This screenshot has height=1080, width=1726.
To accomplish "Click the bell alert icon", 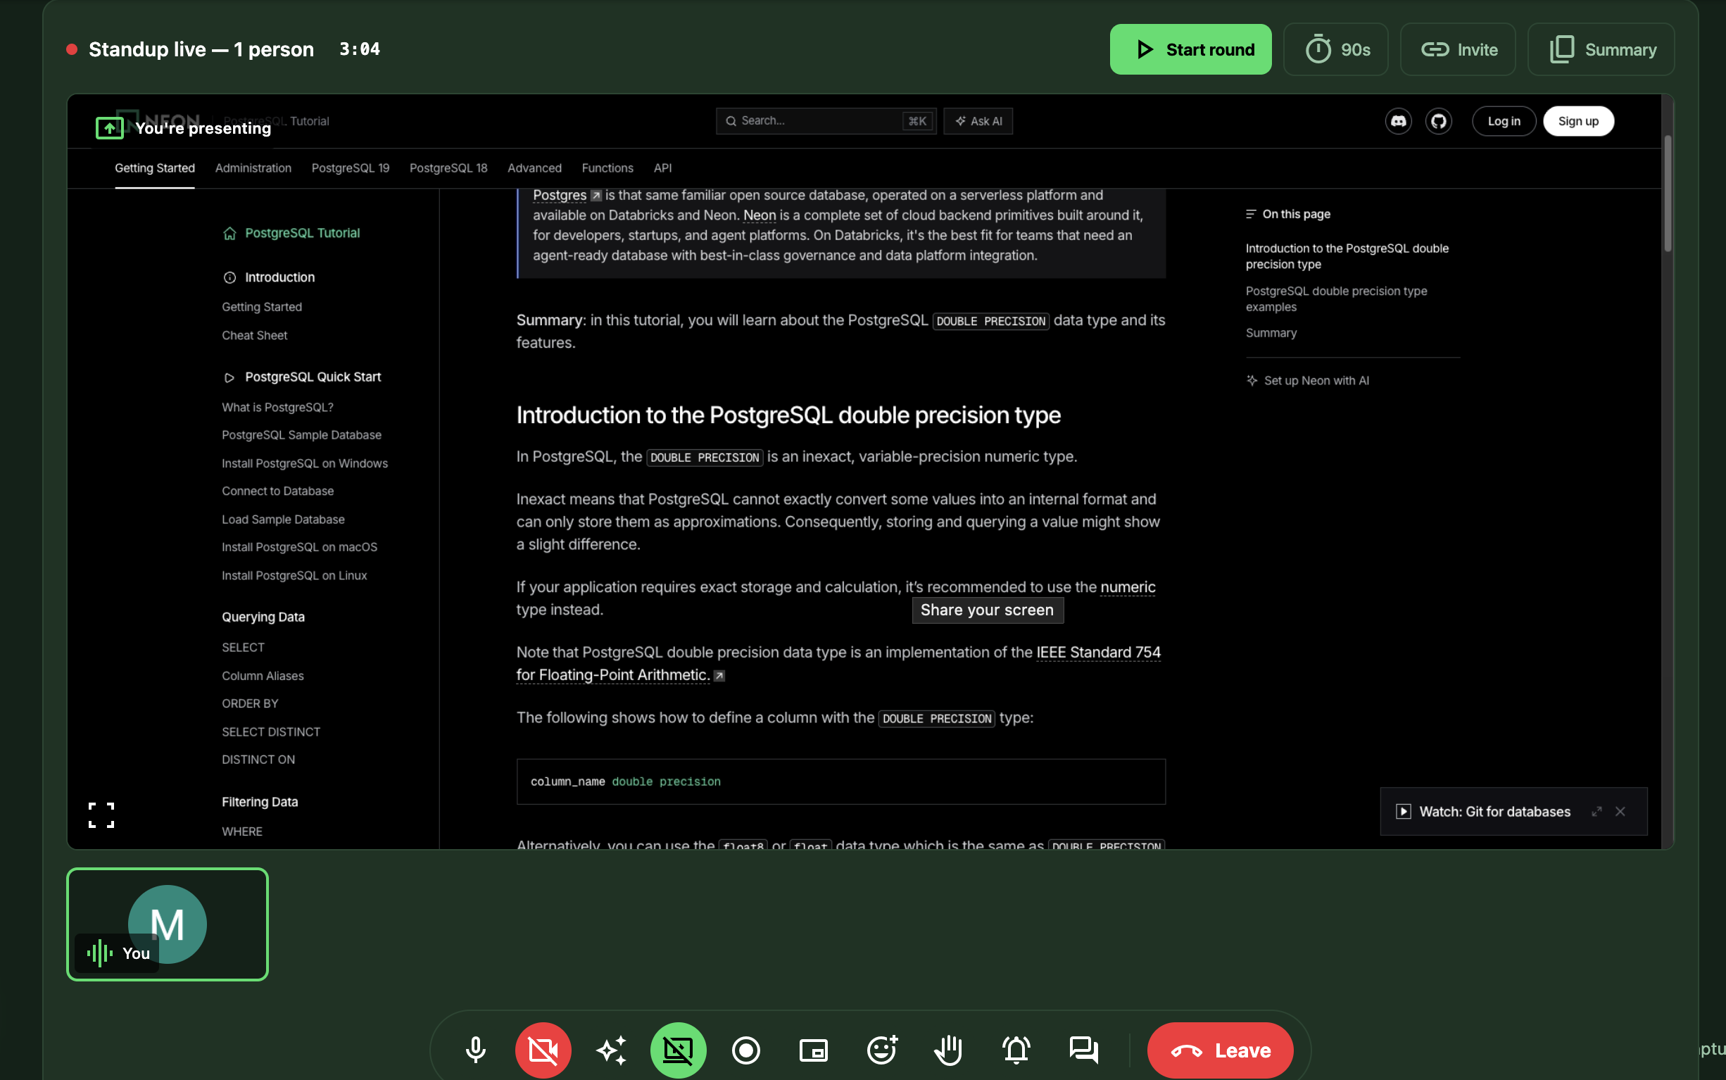I will coord(1016,1050).
